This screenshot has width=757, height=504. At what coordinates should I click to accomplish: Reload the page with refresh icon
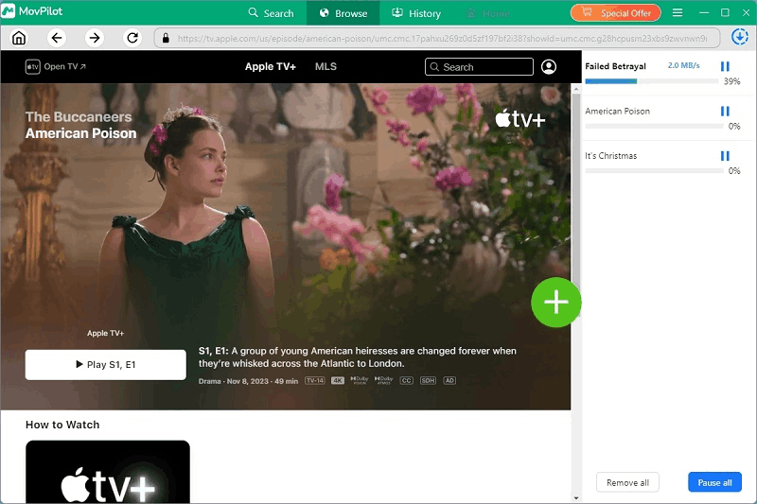click(x=132, y=38)
